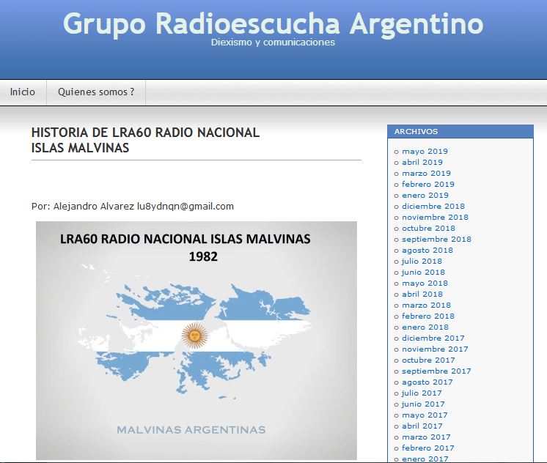Screen dimensions: 547x463
Task: Open the mayo 2018 archive
Action: 425,283
